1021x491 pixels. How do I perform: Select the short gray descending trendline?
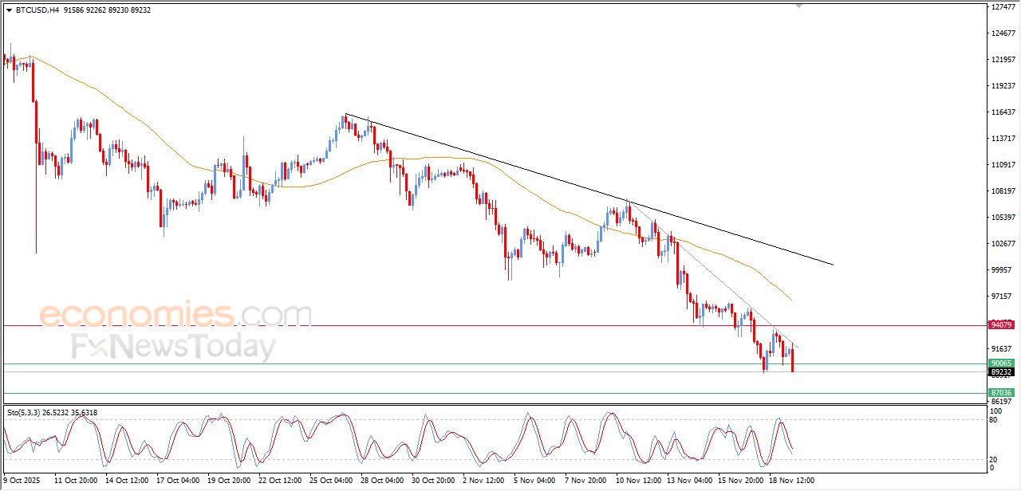[715, 275]
